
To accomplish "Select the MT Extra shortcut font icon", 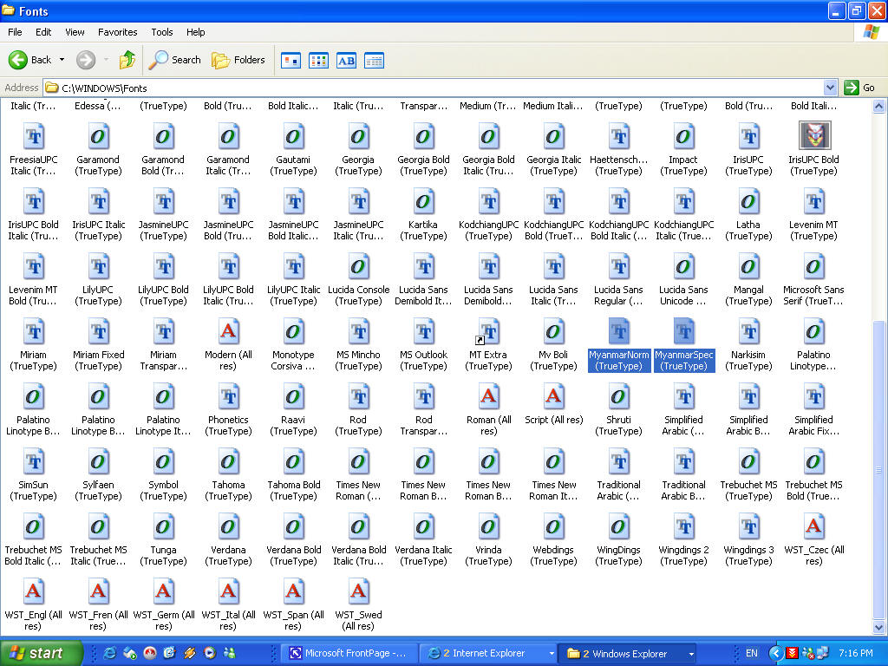I will coord(487,331).
